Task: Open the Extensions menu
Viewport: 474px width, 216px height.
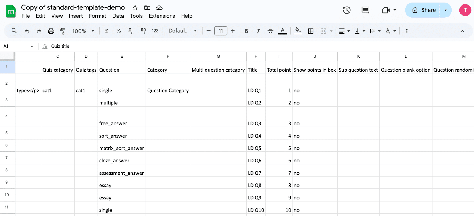Action: click(162, 16)
